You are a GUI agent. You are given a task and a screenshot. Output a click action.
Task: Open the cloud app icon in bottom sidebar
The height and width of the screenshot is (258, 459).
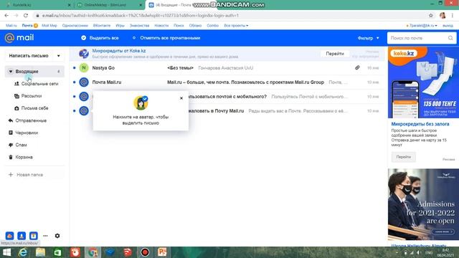pos(9,236)
